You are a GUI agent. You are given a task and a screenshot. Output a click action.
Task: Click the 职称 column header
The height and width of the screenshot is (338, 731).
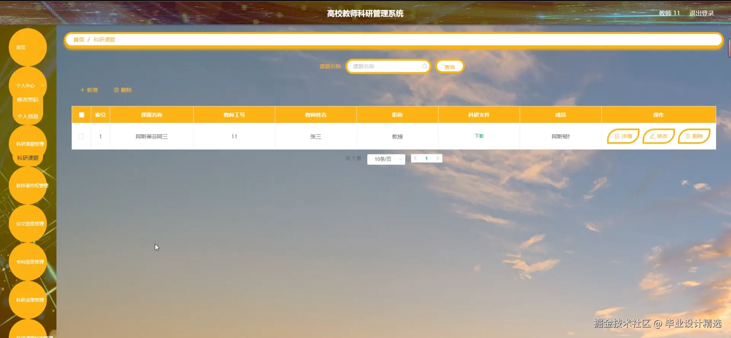[x=397, y=115]
